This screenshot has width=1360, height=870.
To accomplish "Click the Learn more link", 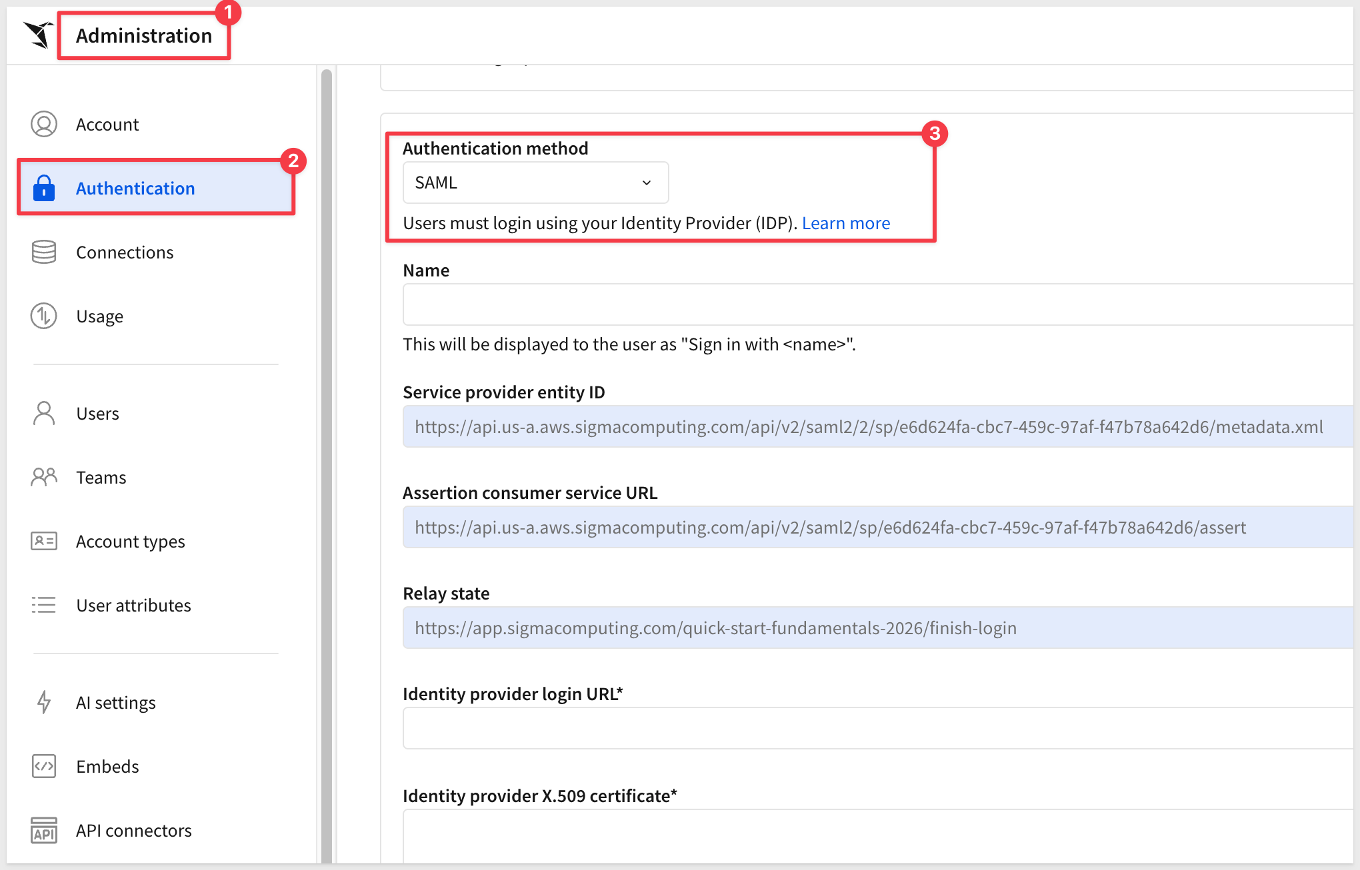I will pyautogui.click(x=846, y=223).
